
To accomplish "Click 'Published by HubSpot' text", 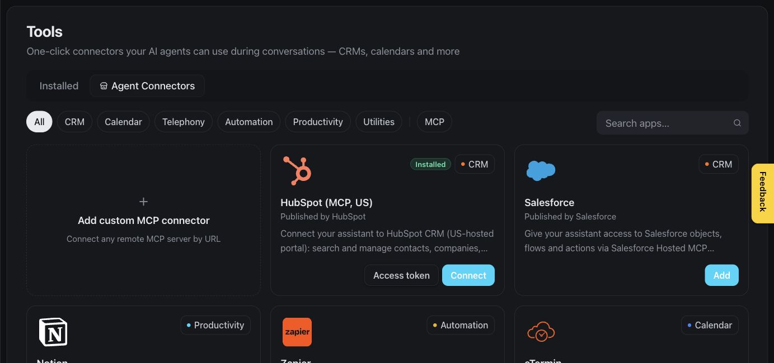I will click(323, 217).
